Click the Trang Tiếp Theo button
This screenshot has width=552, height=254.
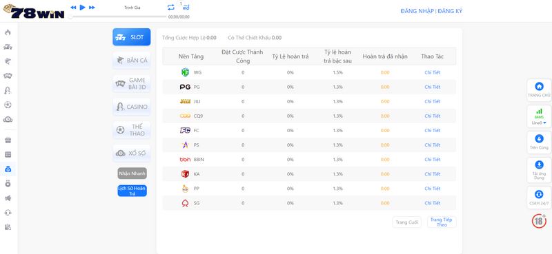click(x=442, y=222)
